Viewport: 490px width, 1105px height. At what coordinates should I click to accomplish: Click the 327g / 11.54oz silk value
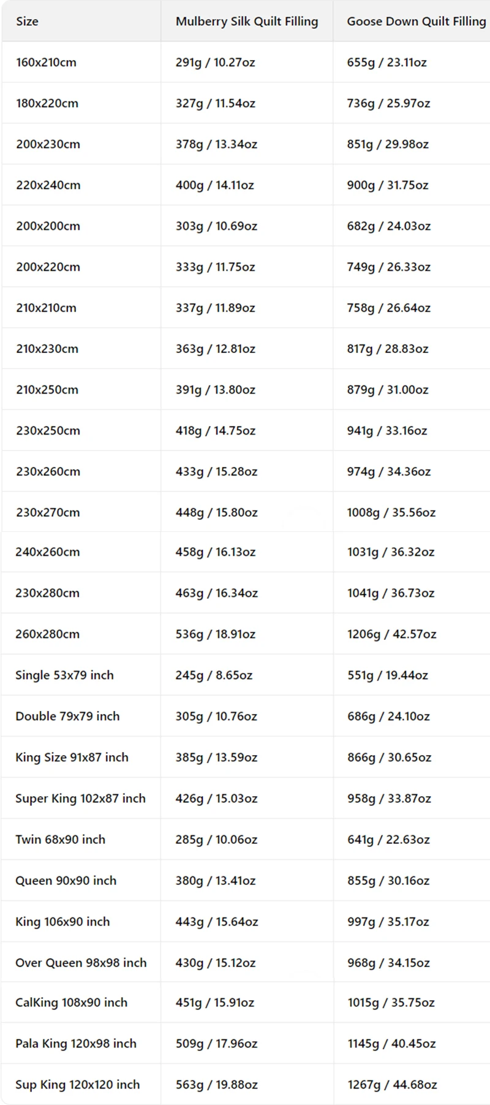click(x=215, y=103)
